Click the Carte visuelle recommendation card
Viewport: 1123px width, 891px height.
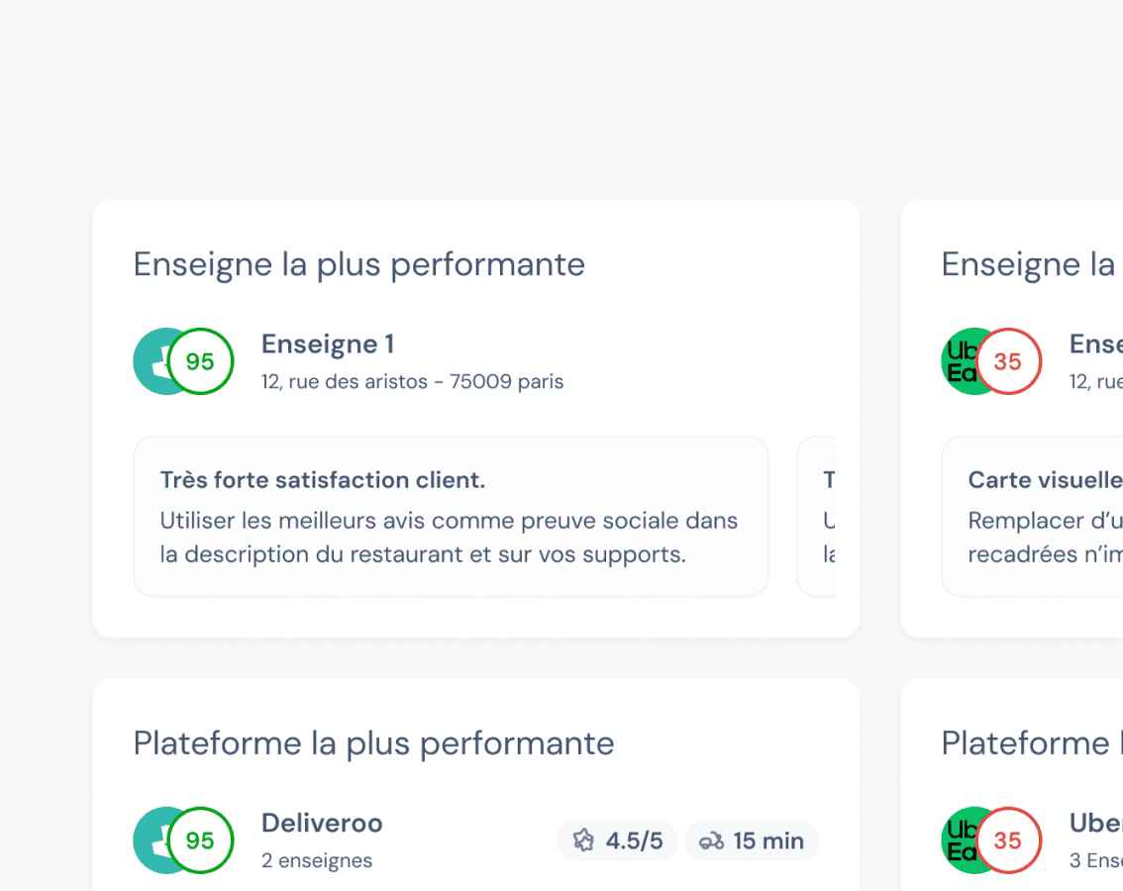1040,516
